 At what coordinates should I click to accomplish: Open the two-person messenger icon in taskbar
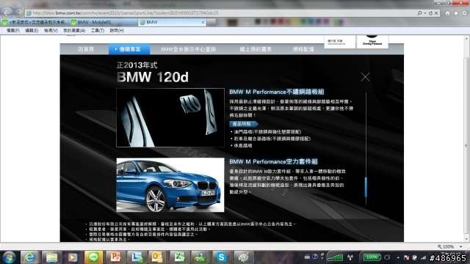[200, 257]
